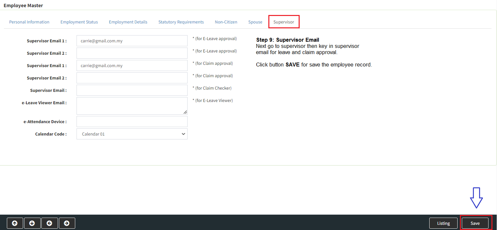This screenshot has height=230, width=497.
Task: Switch to the Personal Information tab
Action: click(x=29, y=22)
